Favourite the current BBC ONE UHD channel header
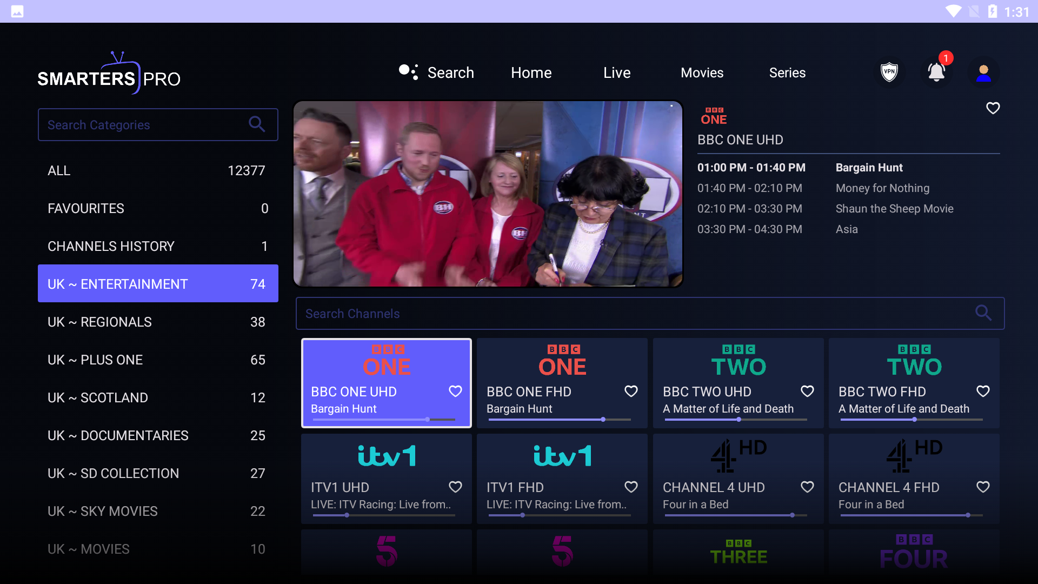Image resolution: width=1038 pixels, height=584 pixels. 993,108
